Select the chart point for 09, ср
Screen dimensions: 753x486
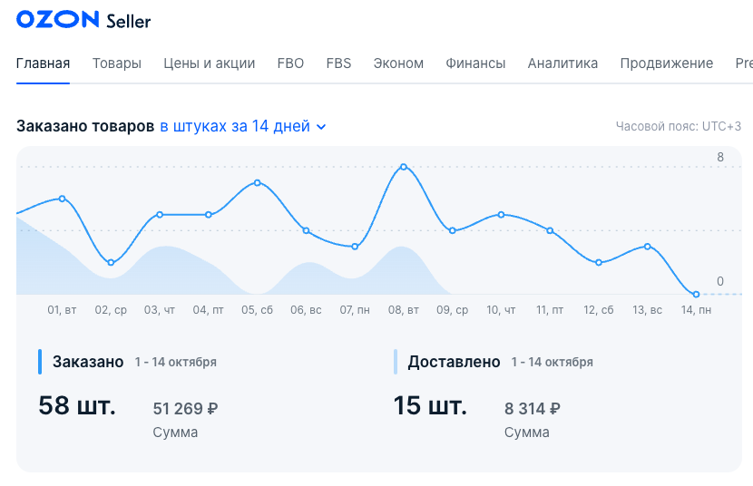[453, 231]
